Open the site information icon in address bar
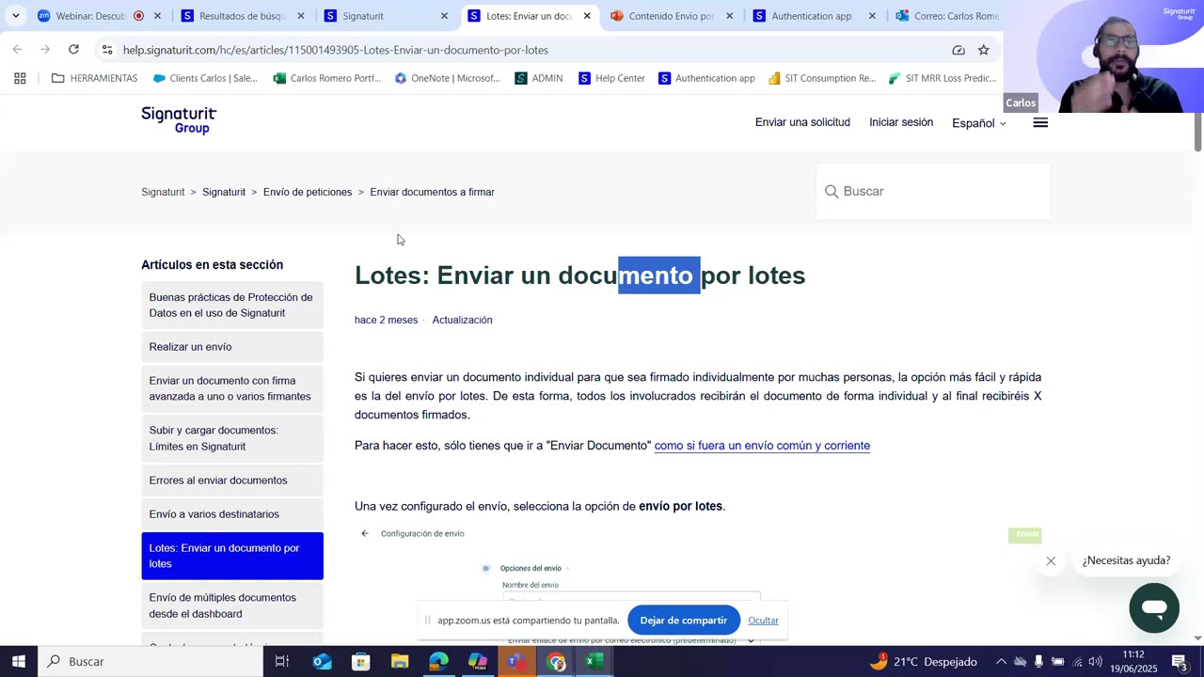 pyautogui.click(x=107, y=50)
